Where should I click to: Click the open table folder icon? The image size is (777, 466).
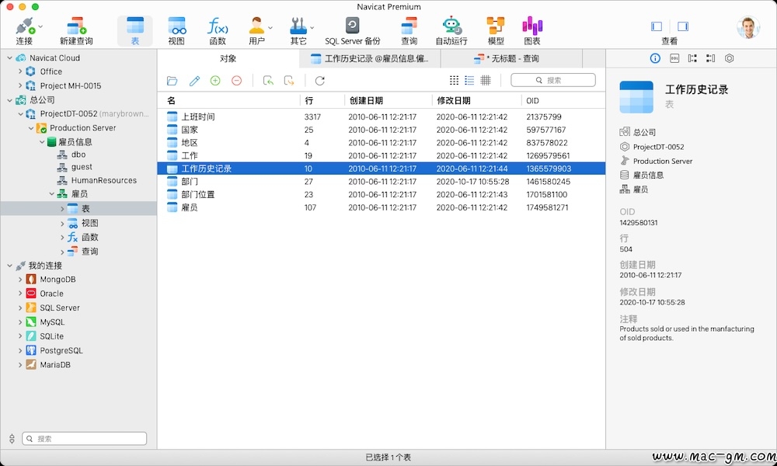click(x=172, y=81)
